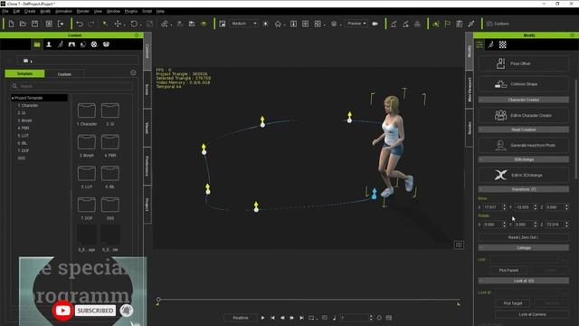Screen dimensions: 579x326
Task: Select the Actor category icon in Content
Action: coord(49,44)
